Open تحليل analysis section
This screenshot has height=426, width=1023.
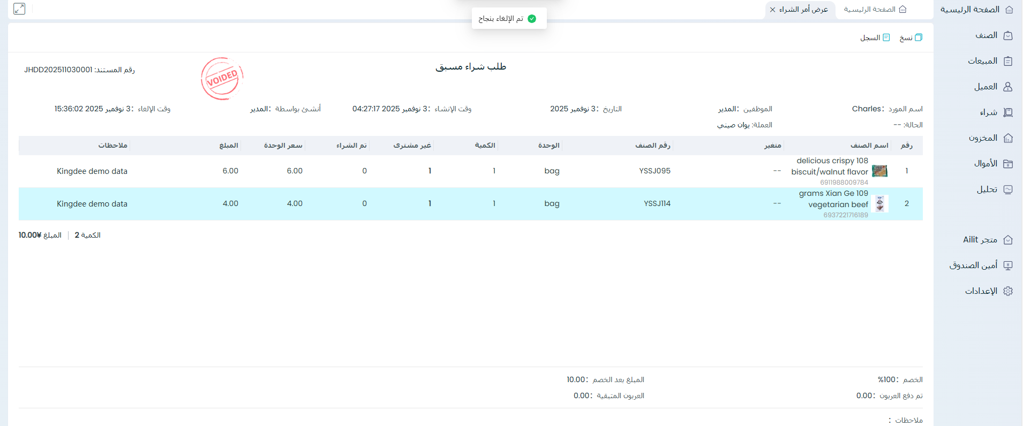994,189
